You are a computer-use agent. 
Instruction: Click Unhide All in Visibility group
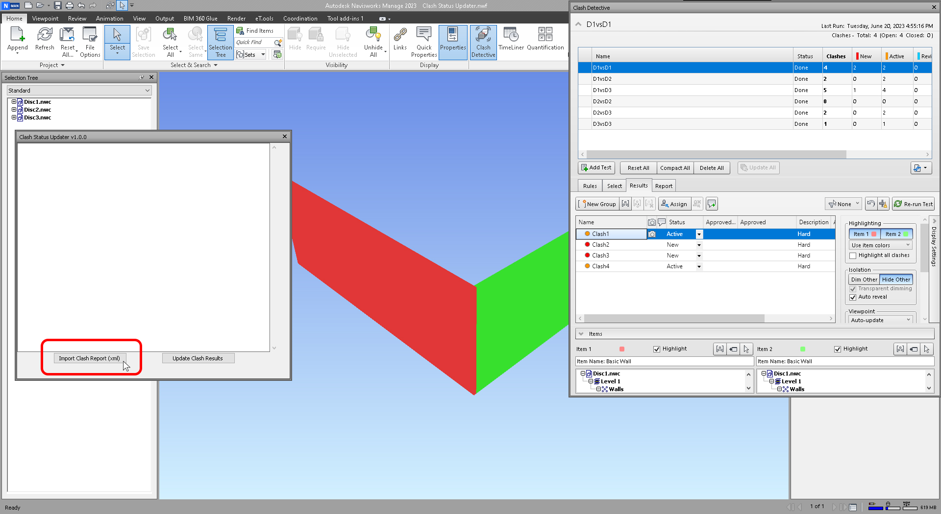coord(373,42)
